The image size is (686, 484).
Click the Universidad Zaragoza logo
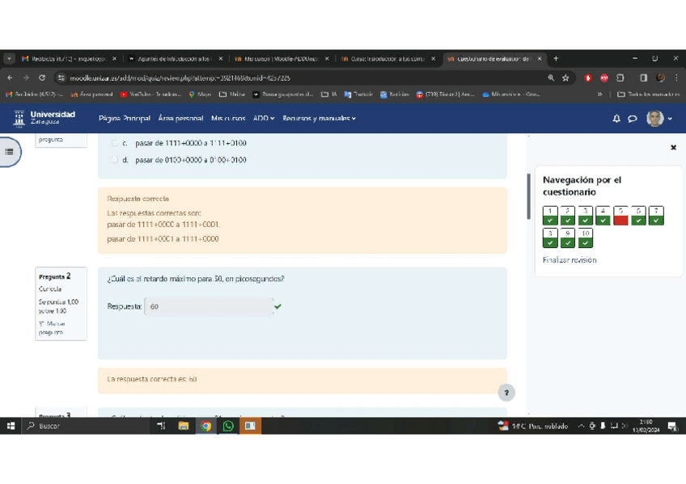click(44, 118)
